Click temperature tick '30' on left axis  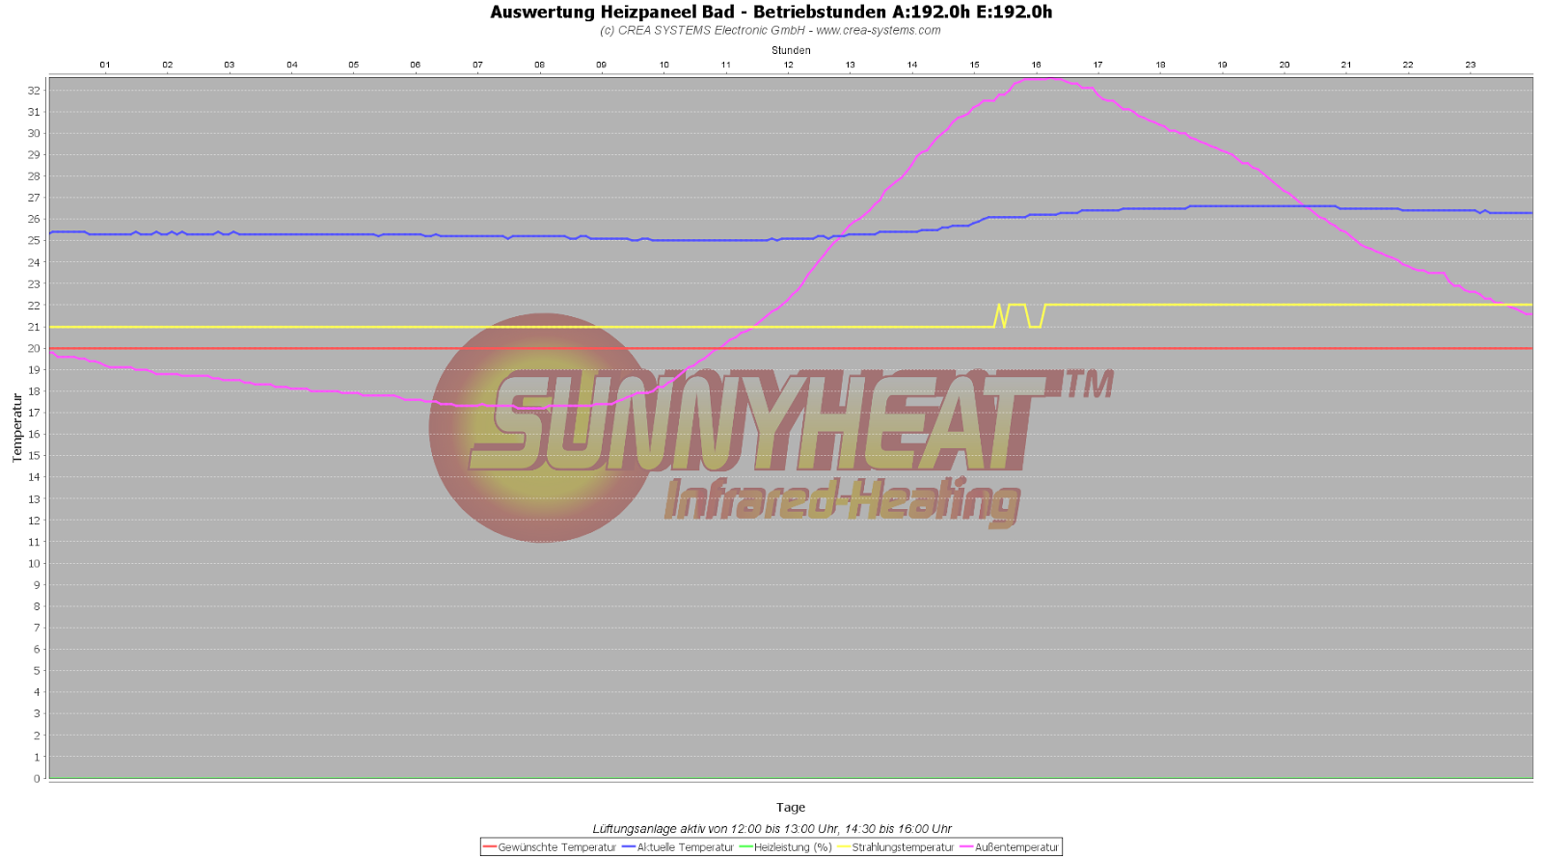tap(34, 134)
